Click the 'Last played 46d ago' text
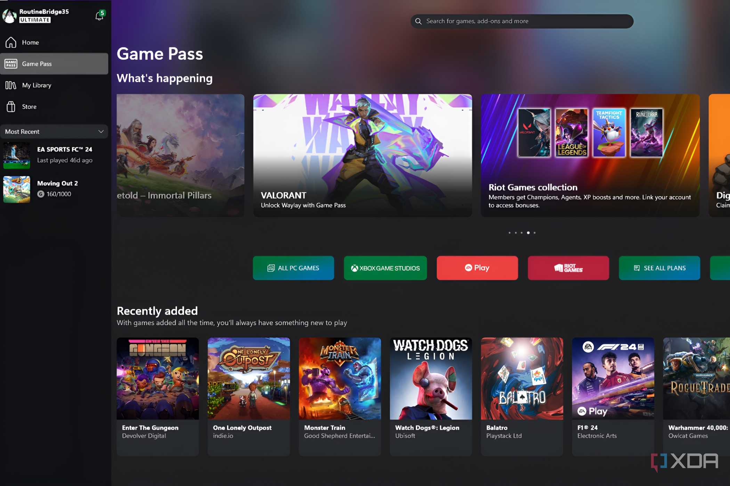 (65, 160)
